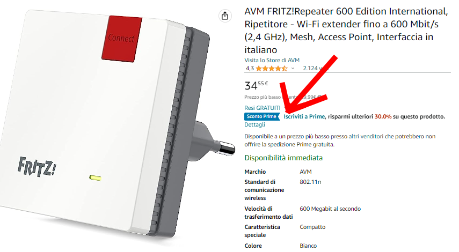
Task: Open the star rating dropdown chevron
Action: point(293,69)
